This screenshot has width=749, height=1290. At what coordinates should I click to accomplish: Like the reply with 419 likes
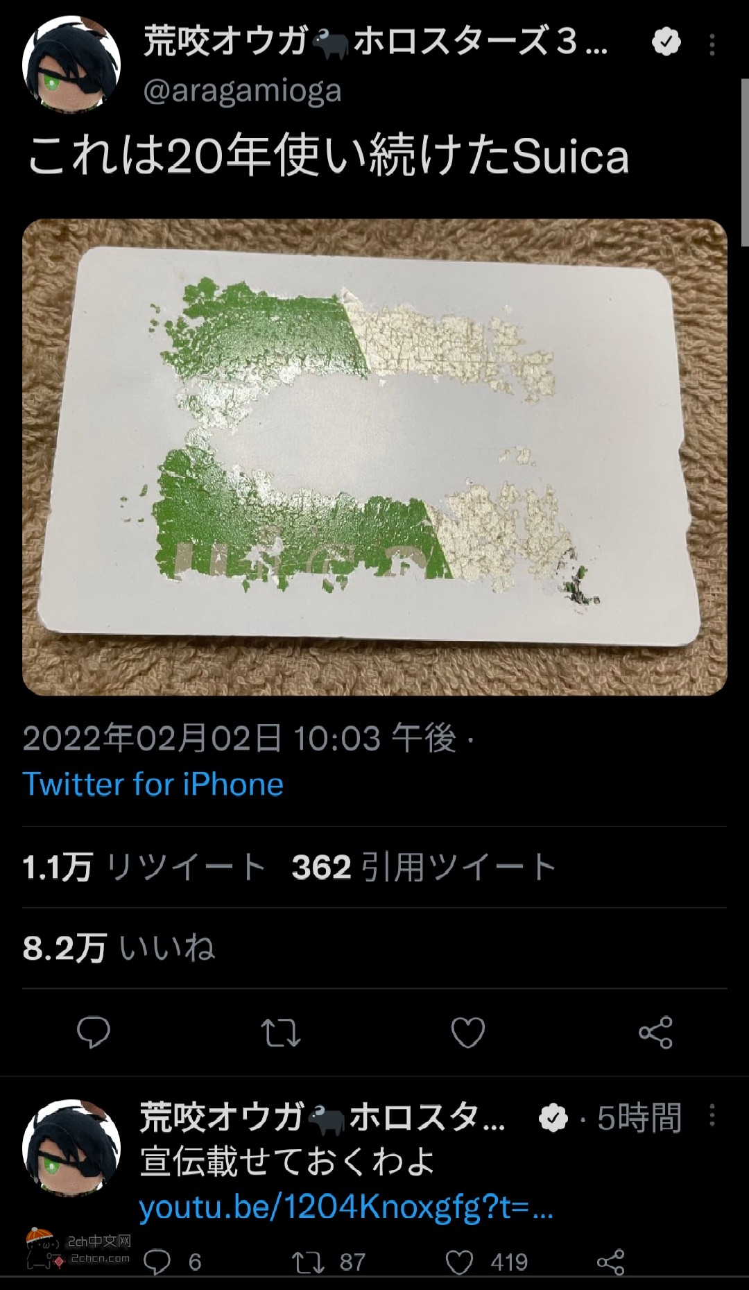[486, 1262]
